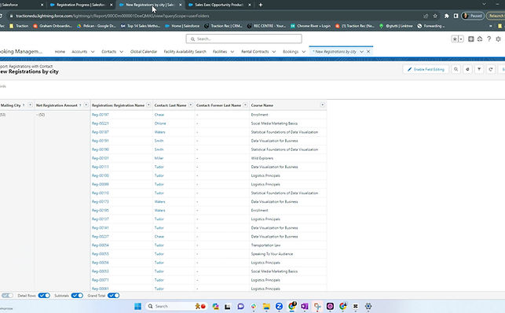Open Top 14 Sales Methods bookmark
The width and height of the screenshot is (505, 313).
[141, 26]
